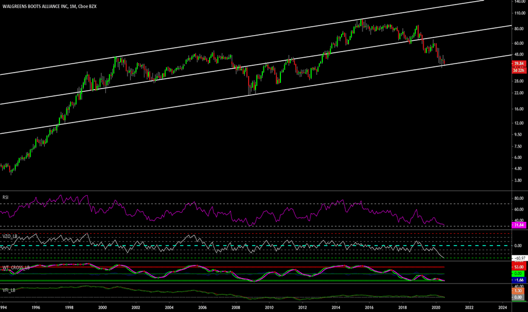Click 12.00 on the main price axis
Viewport: 528px width, 312px height.
click(519, 123)
